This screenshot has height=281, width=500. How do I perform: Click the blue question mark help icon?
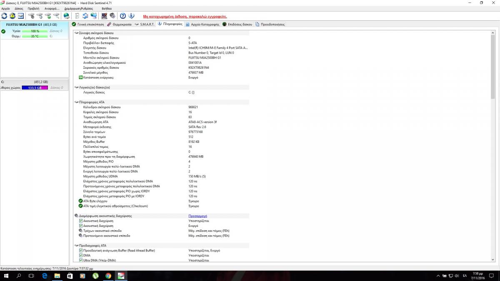pyautogui.click(x=123, y=16)
